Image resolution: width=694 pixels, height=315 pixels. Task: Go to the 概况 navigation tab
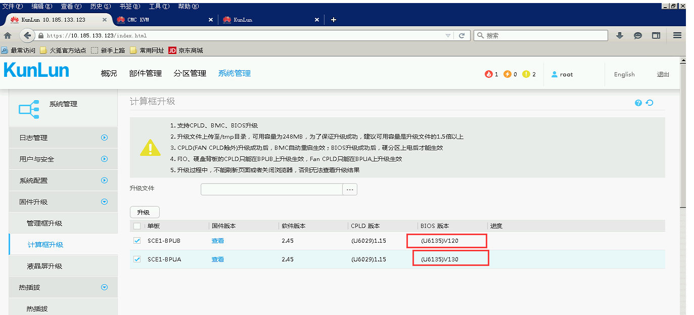pos(109,73)
